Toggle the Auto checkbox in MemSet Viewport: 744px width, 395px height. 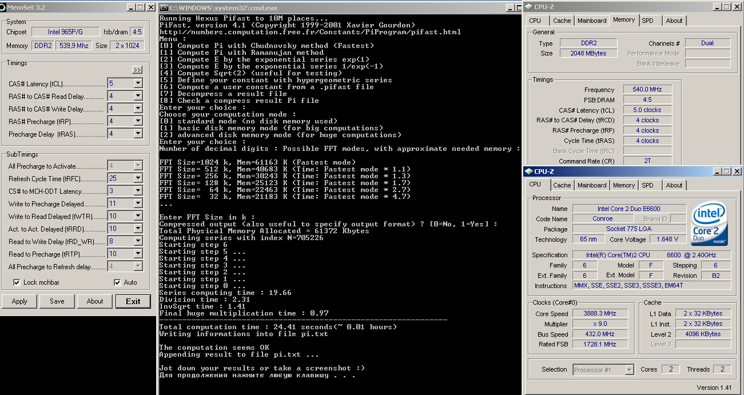[x=118, y=282]
